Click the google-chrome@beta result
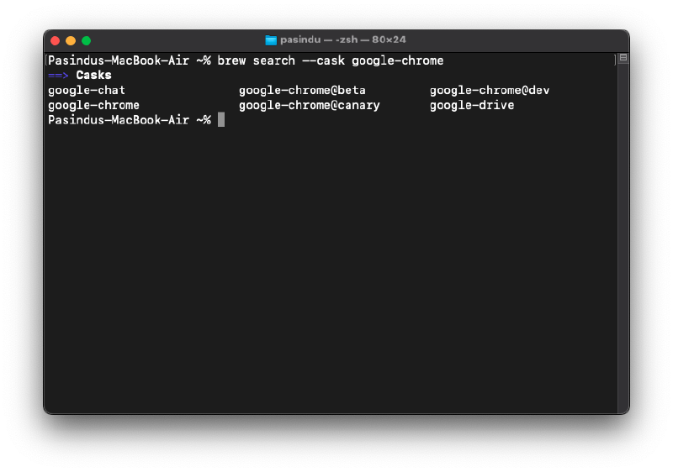Viewport: 673px width, 472px height. pyautogui.click(x=302, y=90)
